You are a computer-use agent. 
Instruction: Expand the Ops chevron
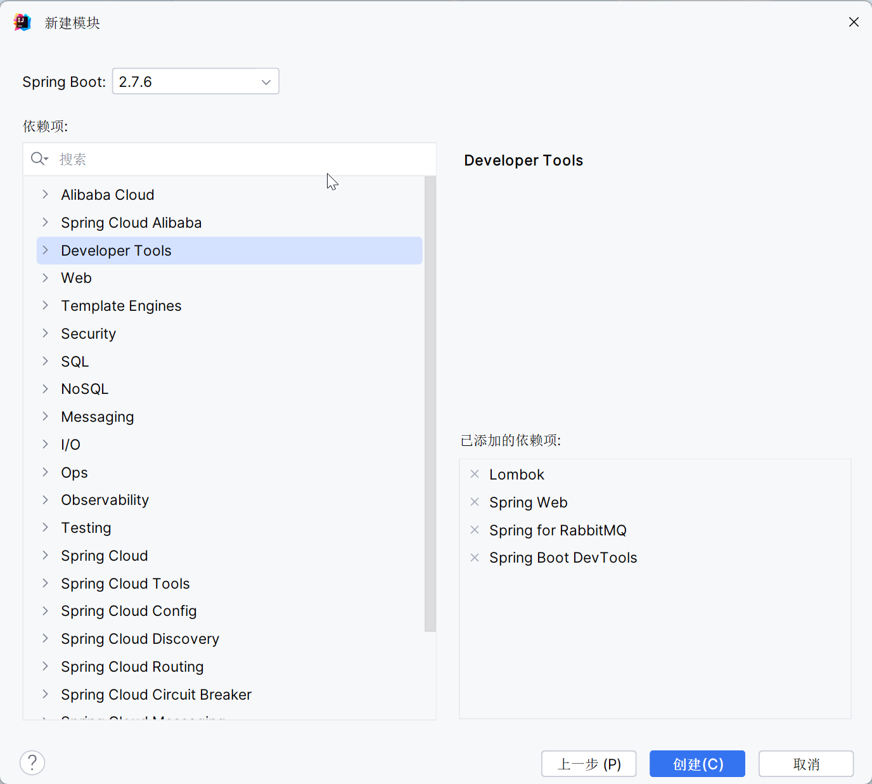pyautogui.click(x=45, y=472)
